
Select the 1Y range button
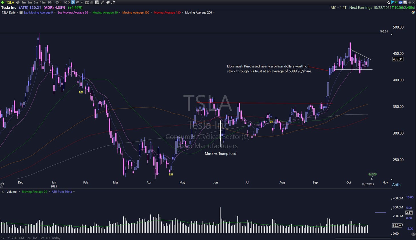(8, 238)
